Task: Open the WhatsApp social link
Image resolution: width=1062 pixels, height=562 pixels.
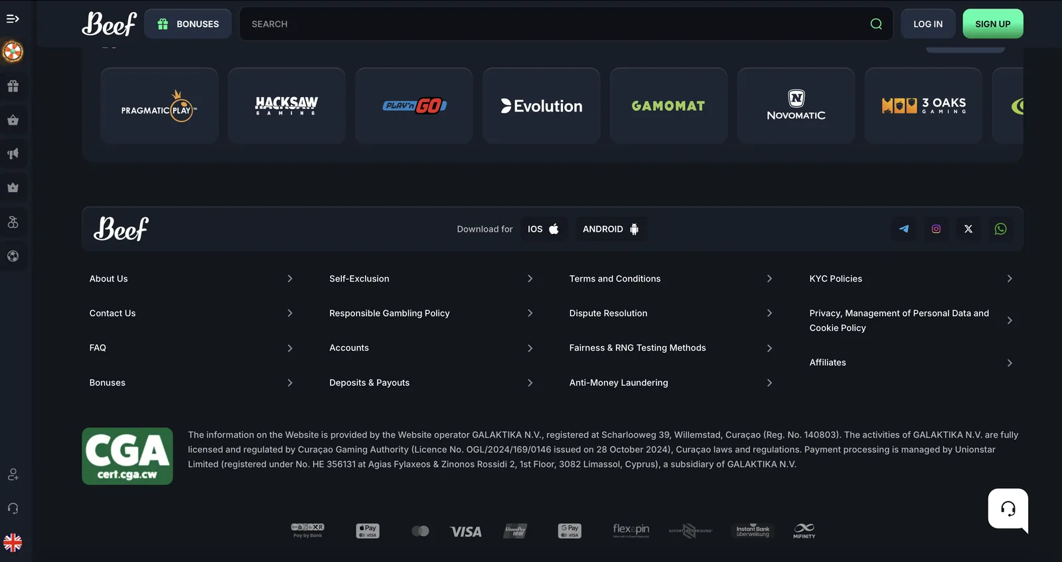Action: [x=1000, y=229]
